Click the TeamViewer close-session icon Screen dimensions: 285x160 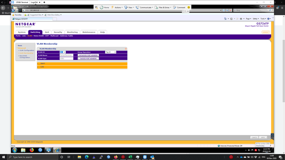pyautogui.click(x=96, y=7)
